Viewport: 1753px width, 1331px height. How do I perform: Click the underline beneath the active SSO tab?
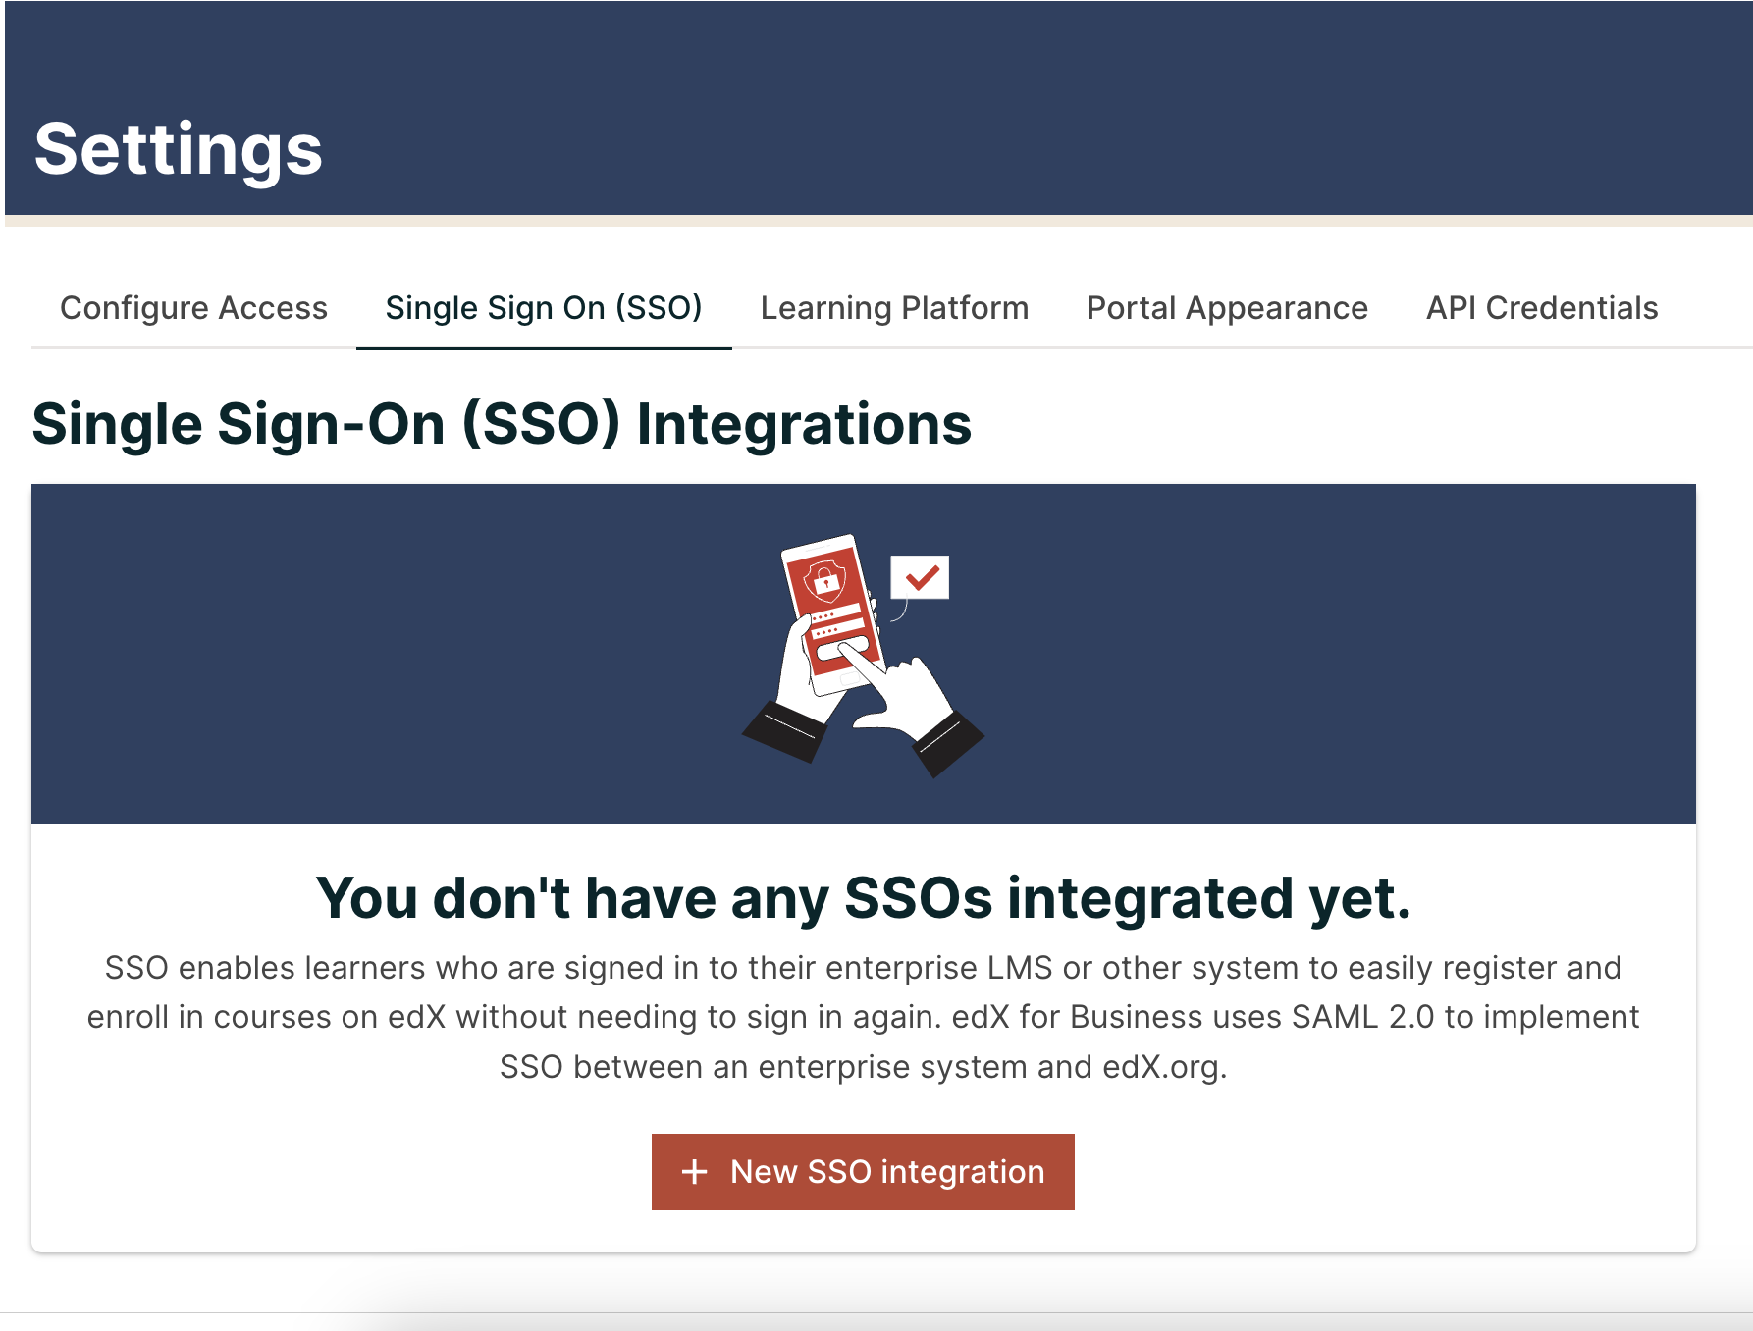pos(543,346)
